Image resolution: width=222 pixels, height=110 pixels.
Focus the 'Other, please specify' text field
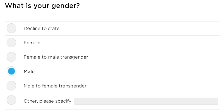click(146, 101)
